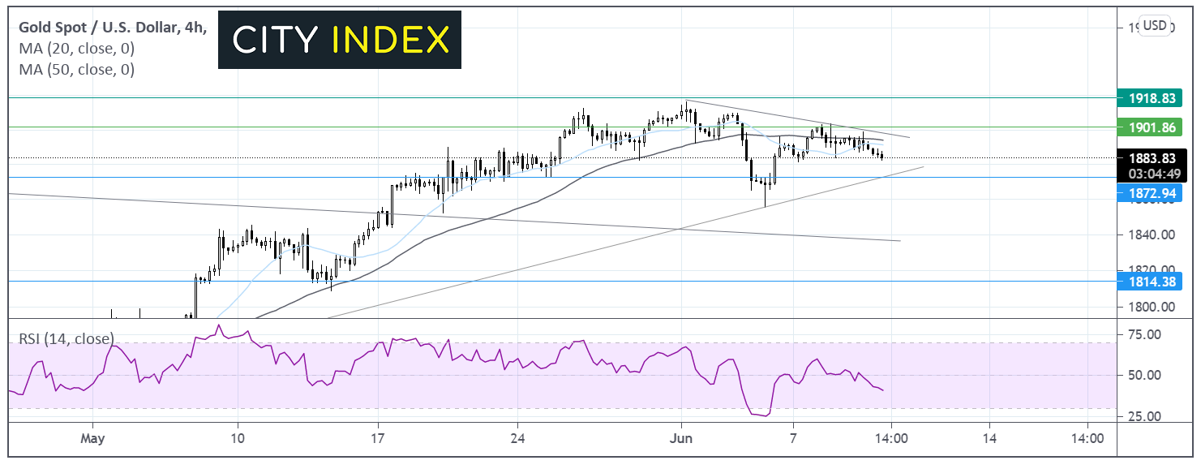Click the CITY INDEX logo
Screen dimensions: 1201x469
coord(339,40)
